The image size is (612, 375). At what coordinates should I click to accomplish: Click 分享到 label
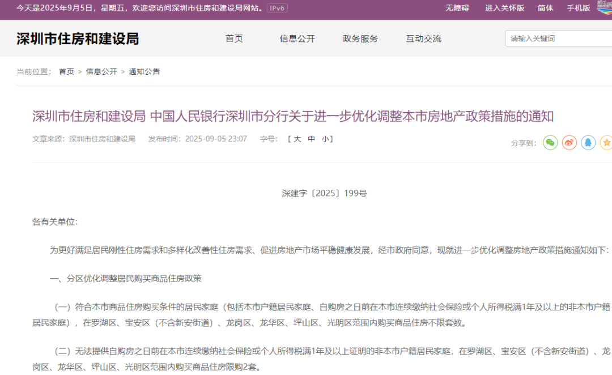(524, 143)
